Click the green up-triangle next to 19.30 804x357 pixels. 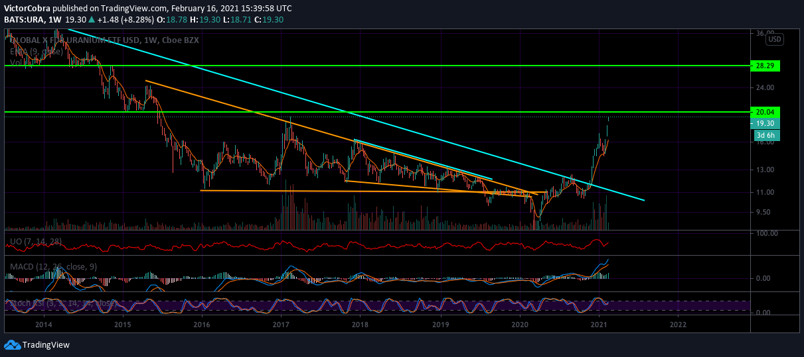coord(91,20)
